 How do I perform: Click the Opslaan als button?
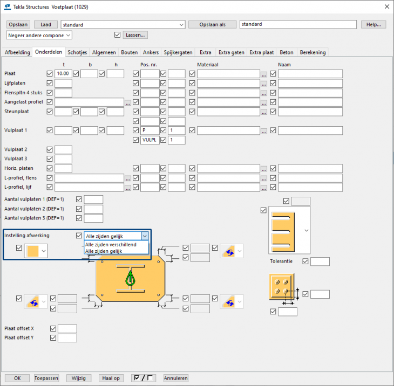point(212,24)
